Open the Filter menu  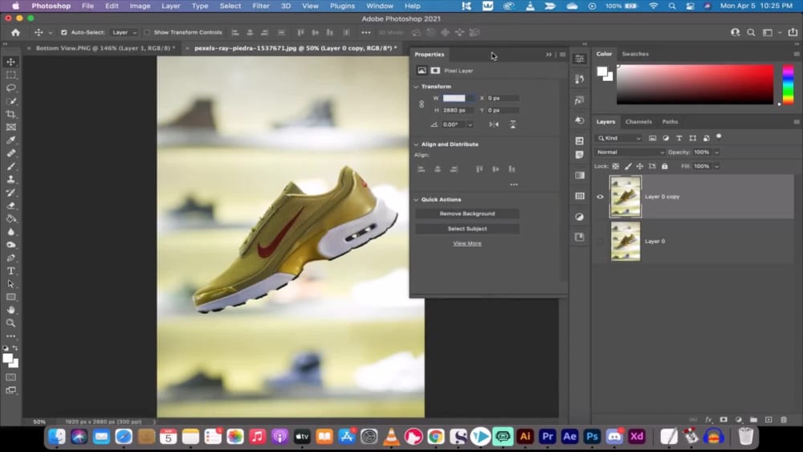[261, 6]
